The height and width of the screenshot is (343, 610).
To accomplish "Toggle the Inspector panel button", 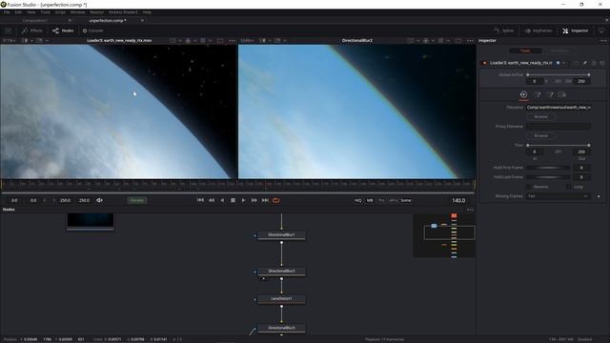I will (576, 30).
